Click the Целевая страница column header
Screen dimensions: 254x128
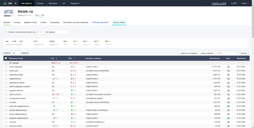tap(93, 58)
